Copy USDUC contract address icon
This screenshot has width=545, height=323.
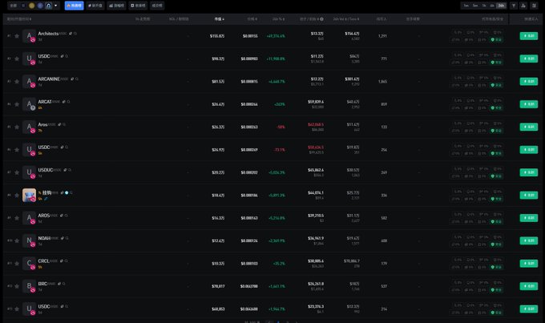[x=65, y=170]
